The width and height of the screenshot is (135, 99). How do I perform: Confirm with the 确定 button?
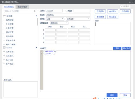112,95
